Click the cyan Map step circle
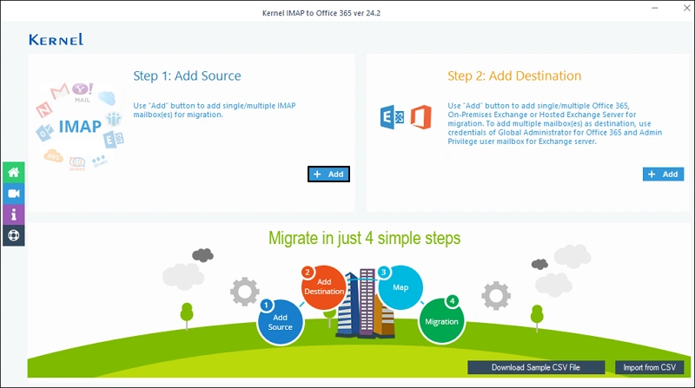 pyautogui.click(x=400, y=287)
